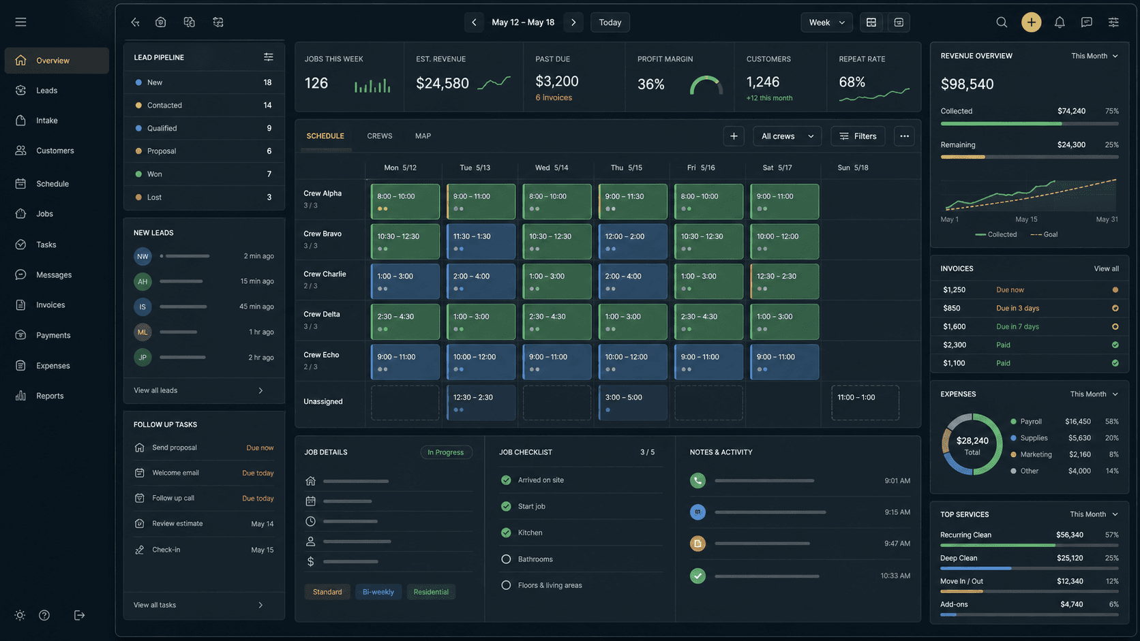Switch to the Map tab
The width and height of the screenshot is (1140, 641).
point(423,136)
